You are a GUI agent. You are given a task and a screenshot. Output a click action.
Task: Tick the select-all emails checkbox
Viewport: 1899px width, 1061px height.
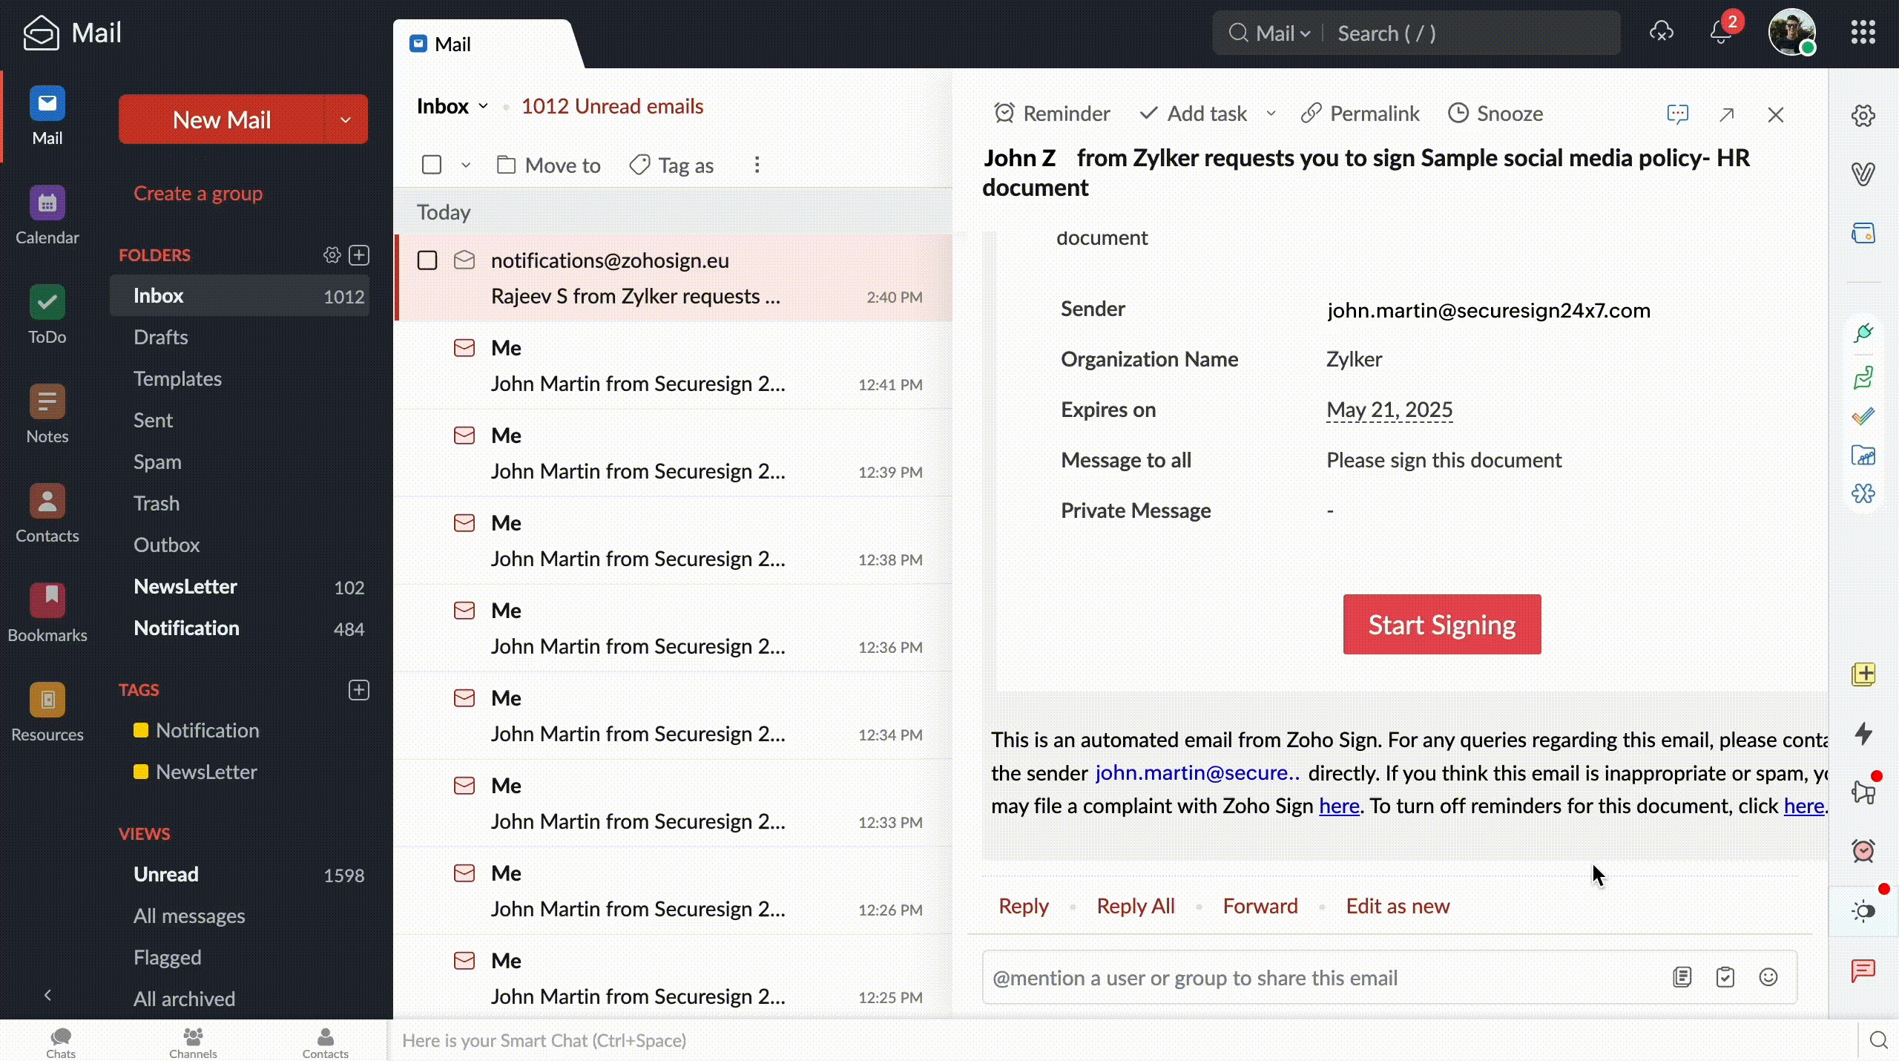coord(432,165)
